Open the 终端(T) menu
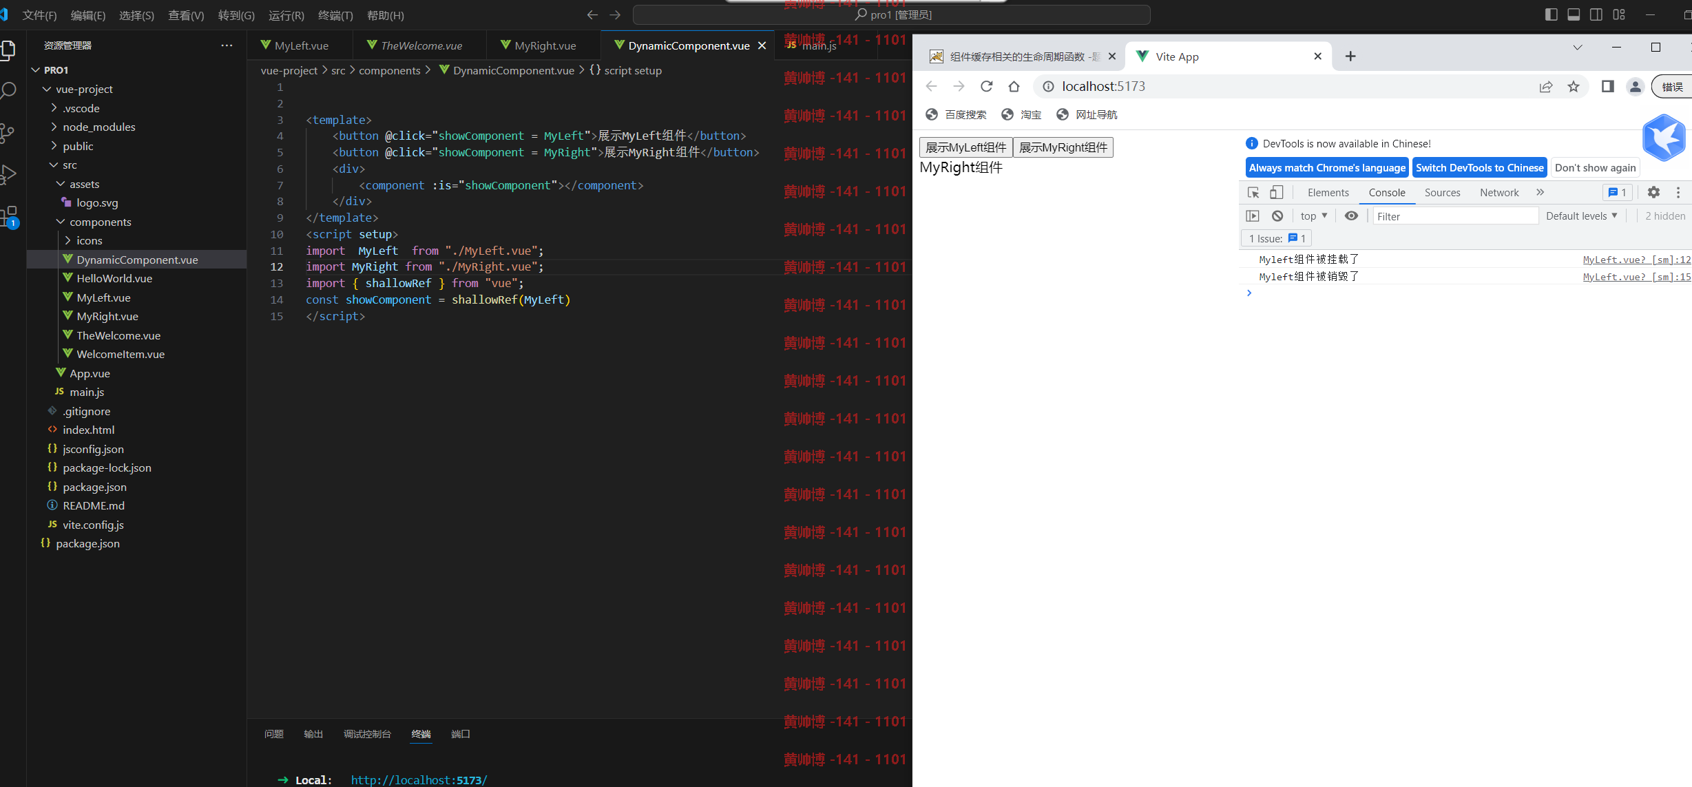The width and height of the screenshot is (1692, 787). (x=335, y=15)
